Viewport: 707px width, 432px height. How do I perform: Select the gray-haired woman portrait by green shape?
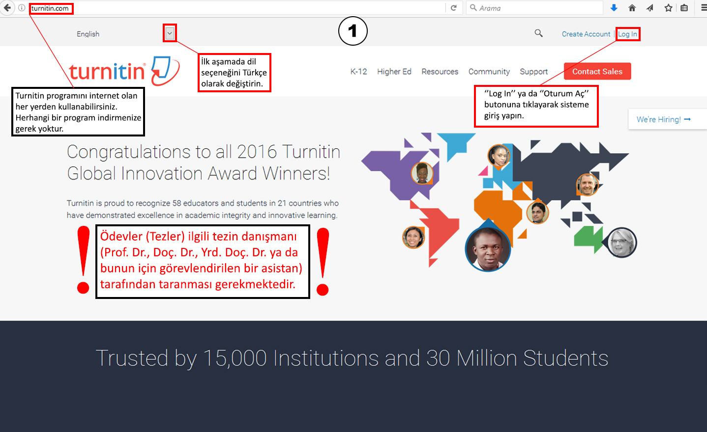coord(622,242)
